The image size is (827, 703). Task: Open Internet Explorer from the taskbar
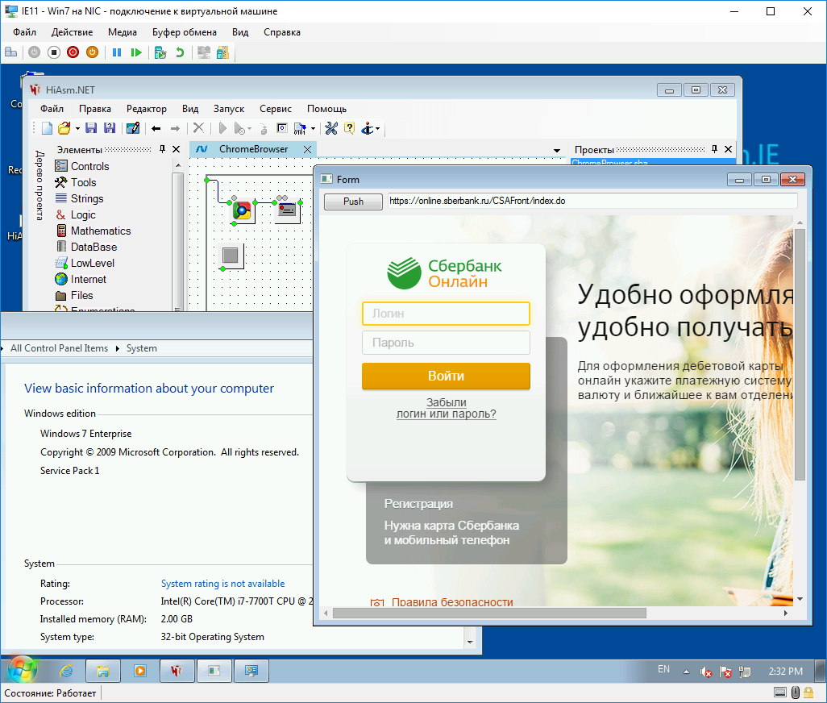pyautogui.click(x=67, y=670)
